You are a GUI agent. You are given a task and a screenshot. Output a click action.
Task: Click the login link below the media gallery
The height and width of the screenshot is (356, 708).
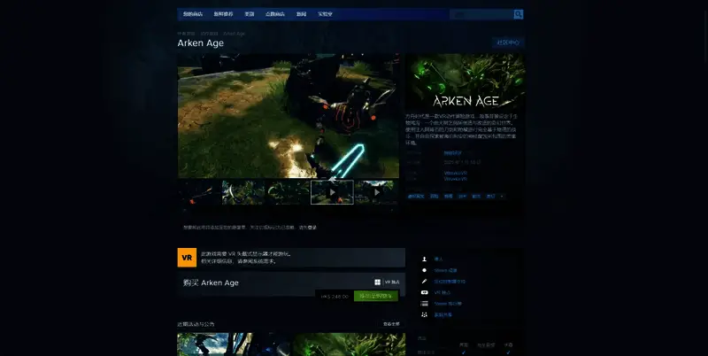pos(311,228)
